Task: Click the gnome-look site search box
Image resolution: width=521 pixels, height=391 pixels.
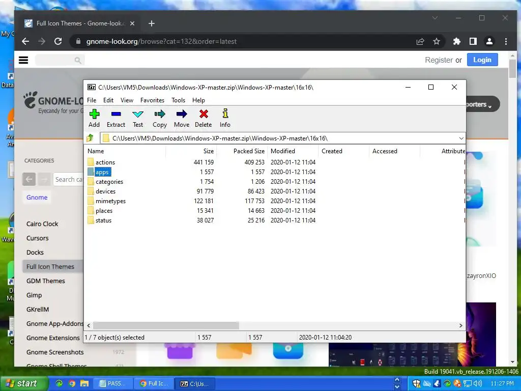Action: [x=60, y=60]
